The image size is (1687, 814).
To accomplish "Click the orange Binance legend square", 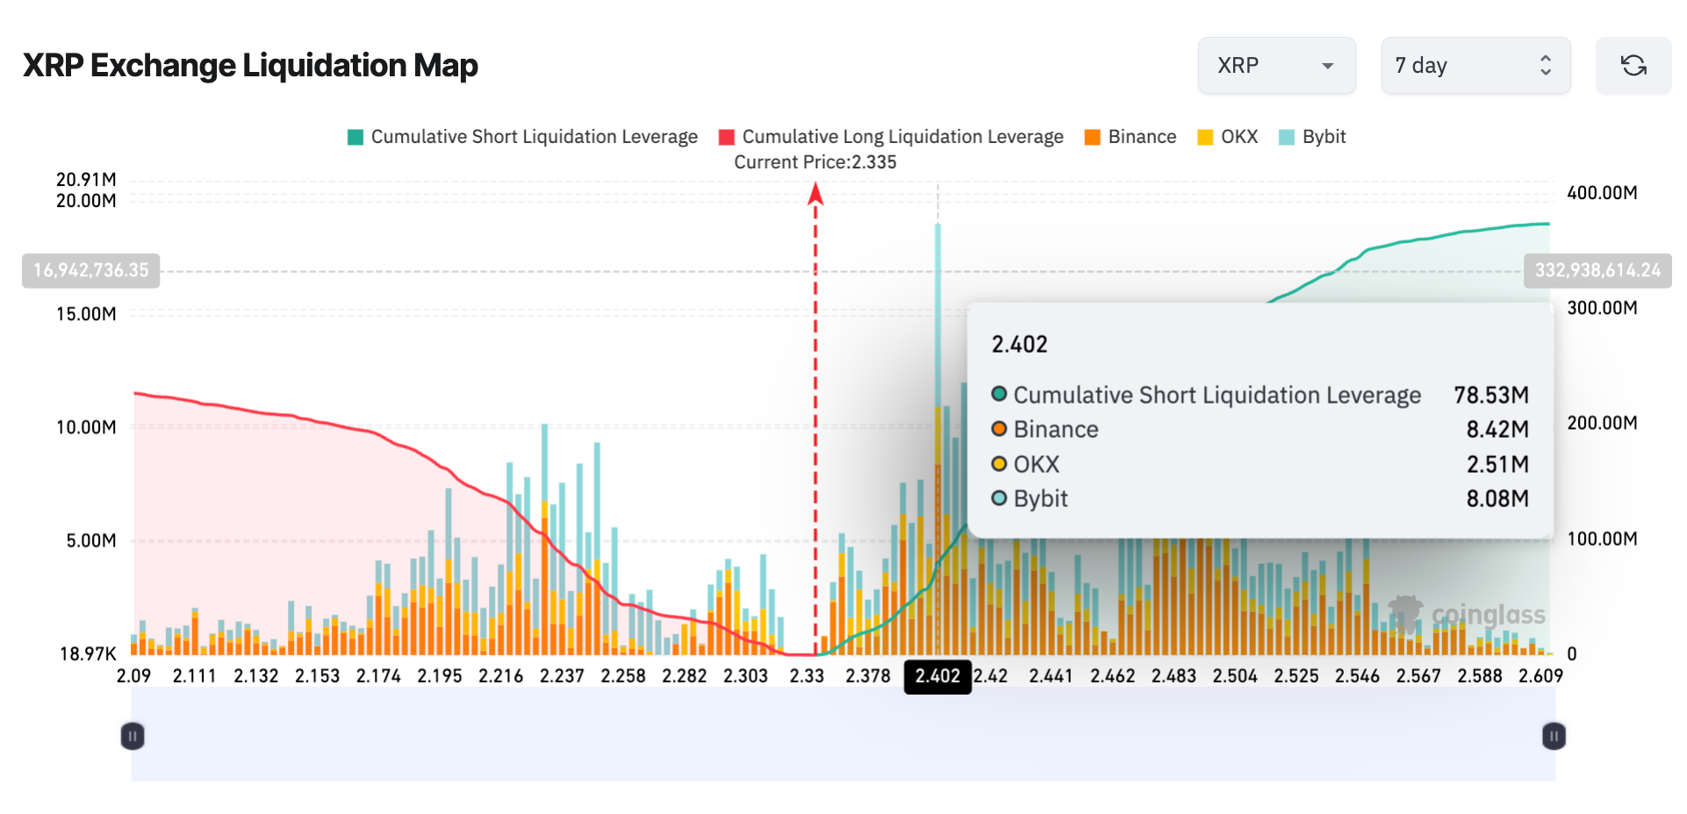I will (x=1092, y=137).
